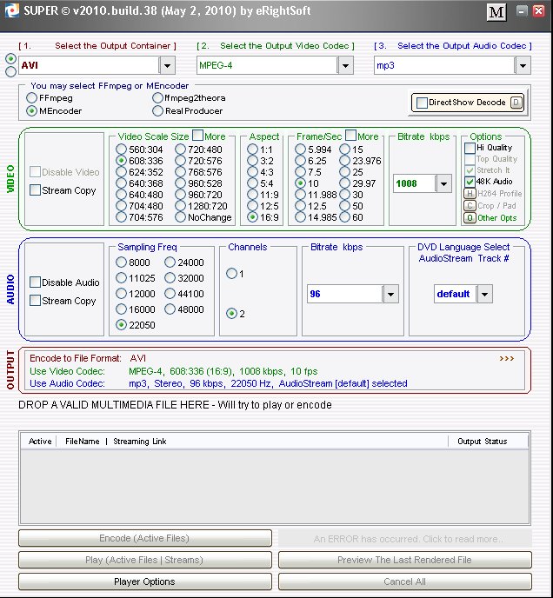553x598 pixels.
Task: Set aspect ratio to 1:1
Action: pyautogui.click(x=252, y=149)
